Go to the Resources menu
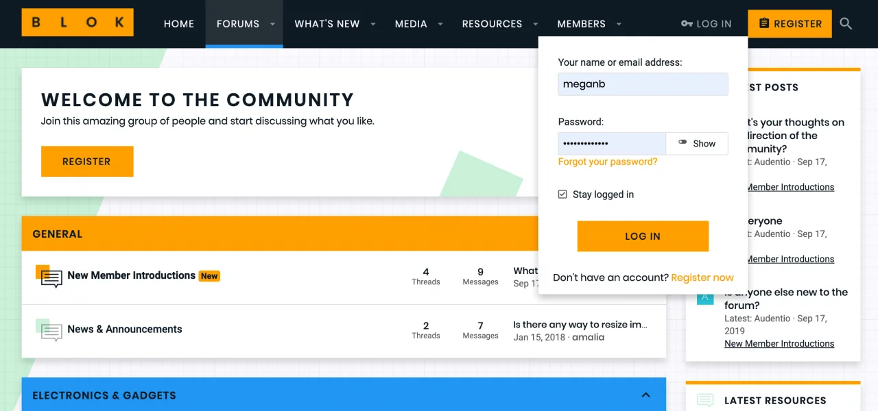This screenshot has width=878, height=411. point(492,24)
